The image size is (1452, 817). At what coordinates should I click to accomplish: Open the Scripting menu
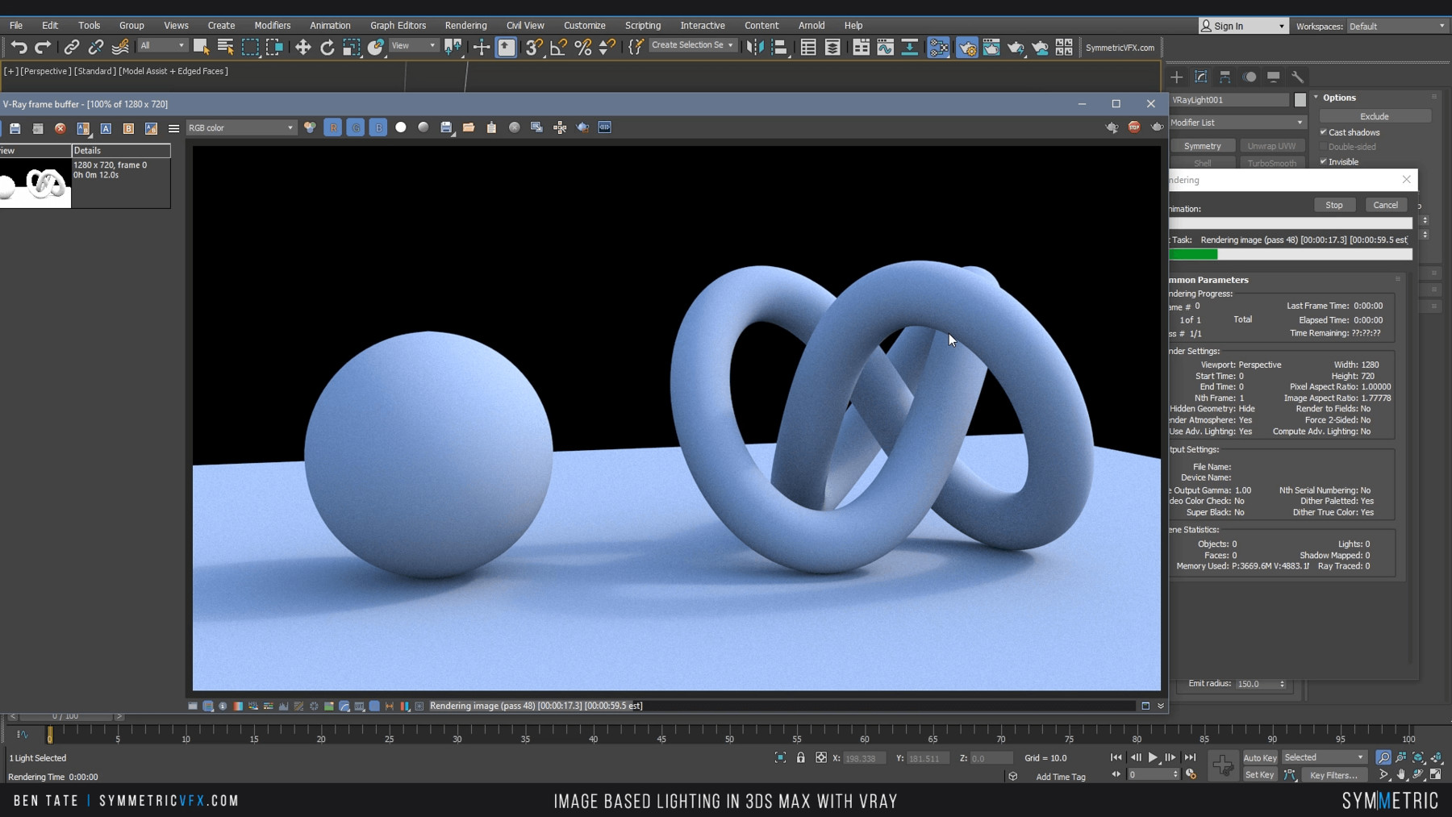pos(642,25)
